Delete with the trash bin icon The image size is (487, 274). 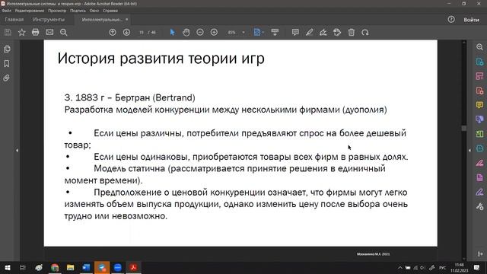(352, 32)
